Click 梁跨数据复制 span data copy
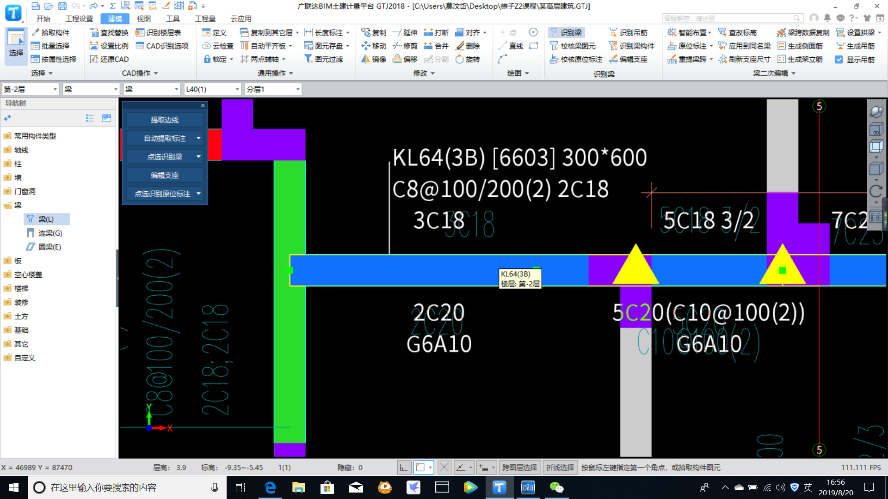Image resolution: width=888 pixels, height=499 pixels. point(803,32)
